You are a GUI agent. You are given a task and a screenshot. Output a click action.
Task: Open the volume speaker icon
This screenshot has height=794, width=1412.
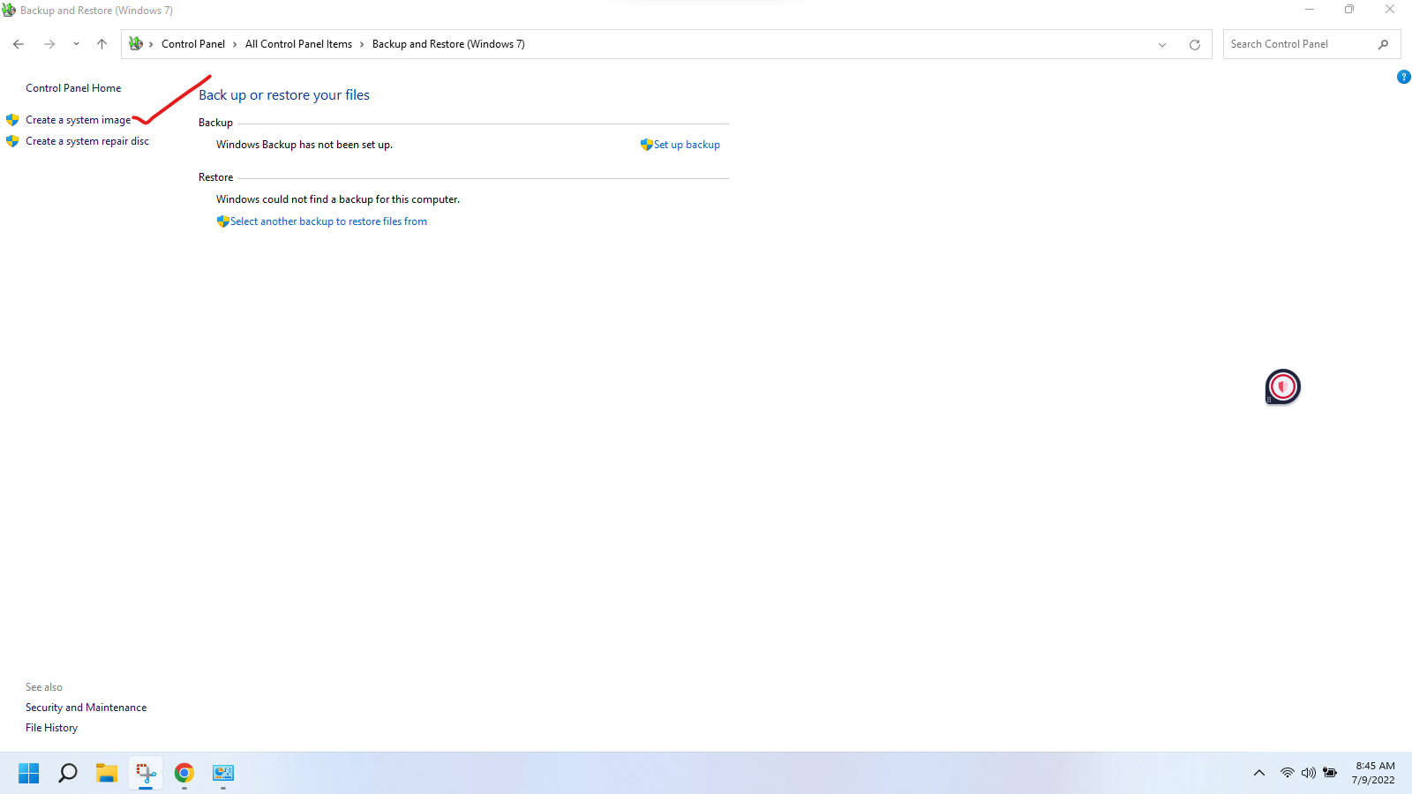(1309, 773)
